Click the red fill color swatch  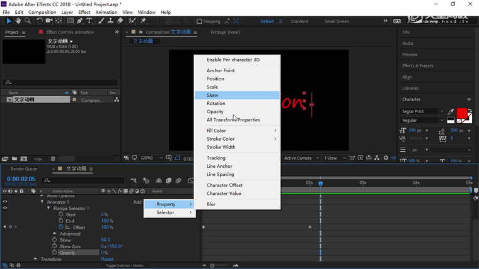tap(462, 114)
